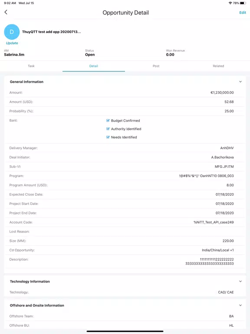
Task: Tap Probability value 25.00
Action: 229,111
